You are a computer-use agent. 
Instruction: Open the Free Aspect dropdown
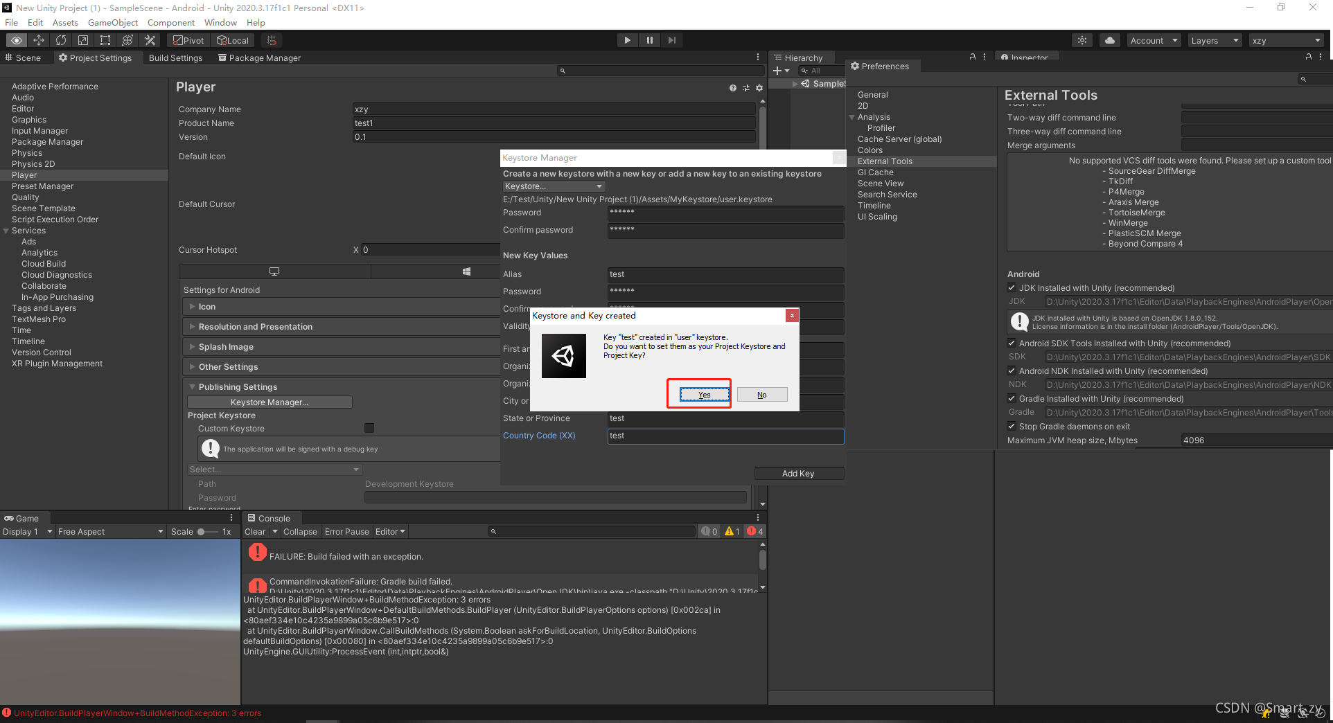click(111, 532)
